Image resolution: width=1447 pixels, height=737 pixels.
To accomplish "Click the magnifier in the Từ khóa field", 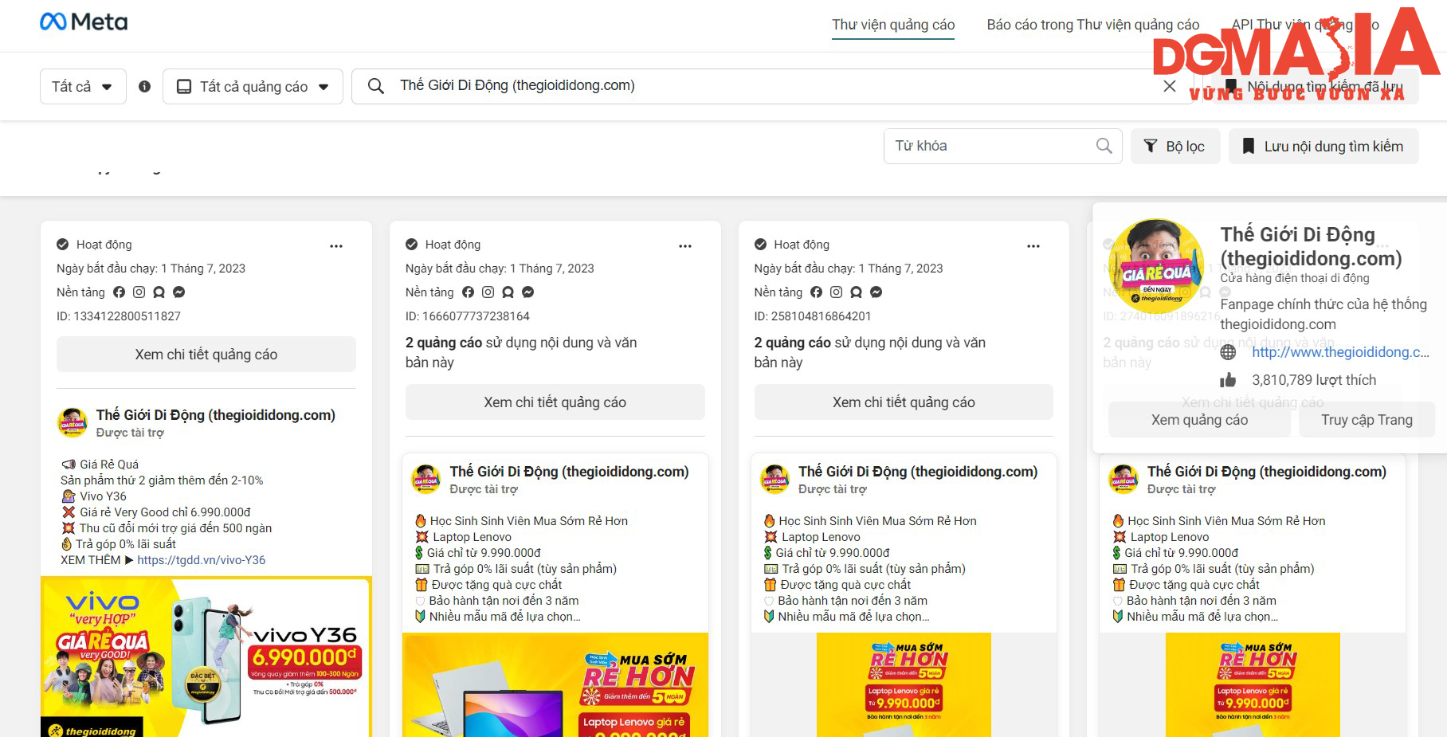I will pos(1104,146).
